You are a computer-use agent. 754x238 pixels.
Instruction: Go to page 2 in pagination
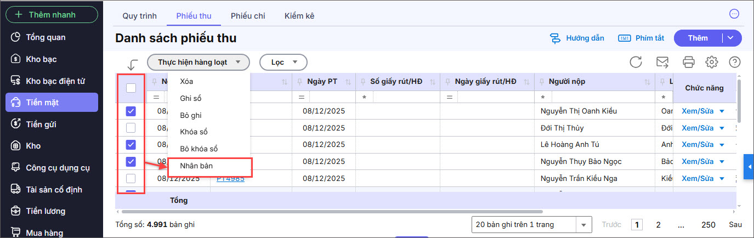click(x=659, y=224)
